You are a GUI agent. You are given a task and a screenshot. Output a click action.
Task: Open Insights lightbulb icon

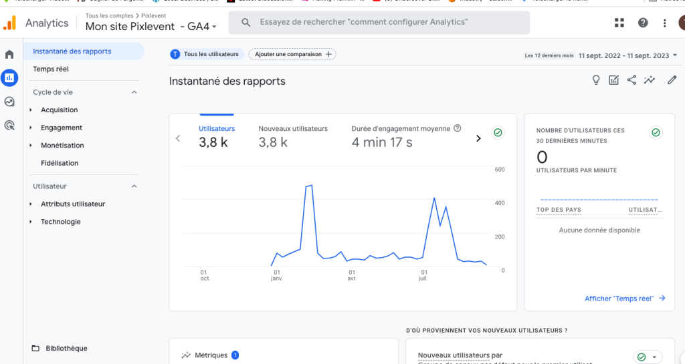[596, 79]
